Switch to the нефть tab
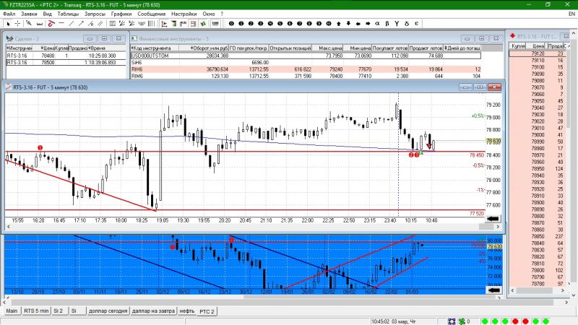 (187, 311)
